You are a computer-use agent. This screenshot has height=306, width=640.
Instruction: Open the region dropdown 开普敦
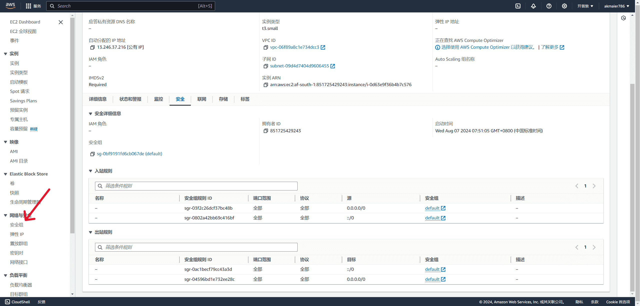click(x=585, y=6)
